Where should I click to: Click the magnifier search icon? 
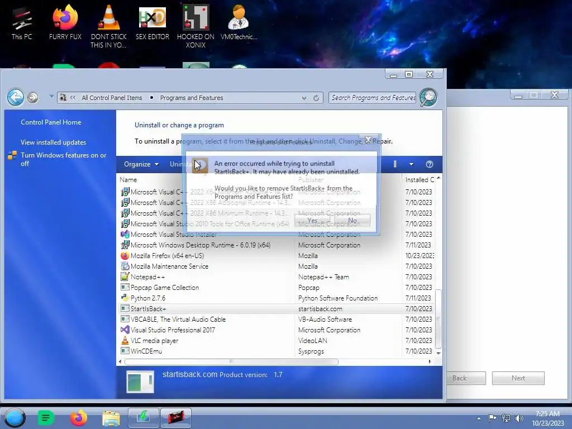[x=428, y=97]
